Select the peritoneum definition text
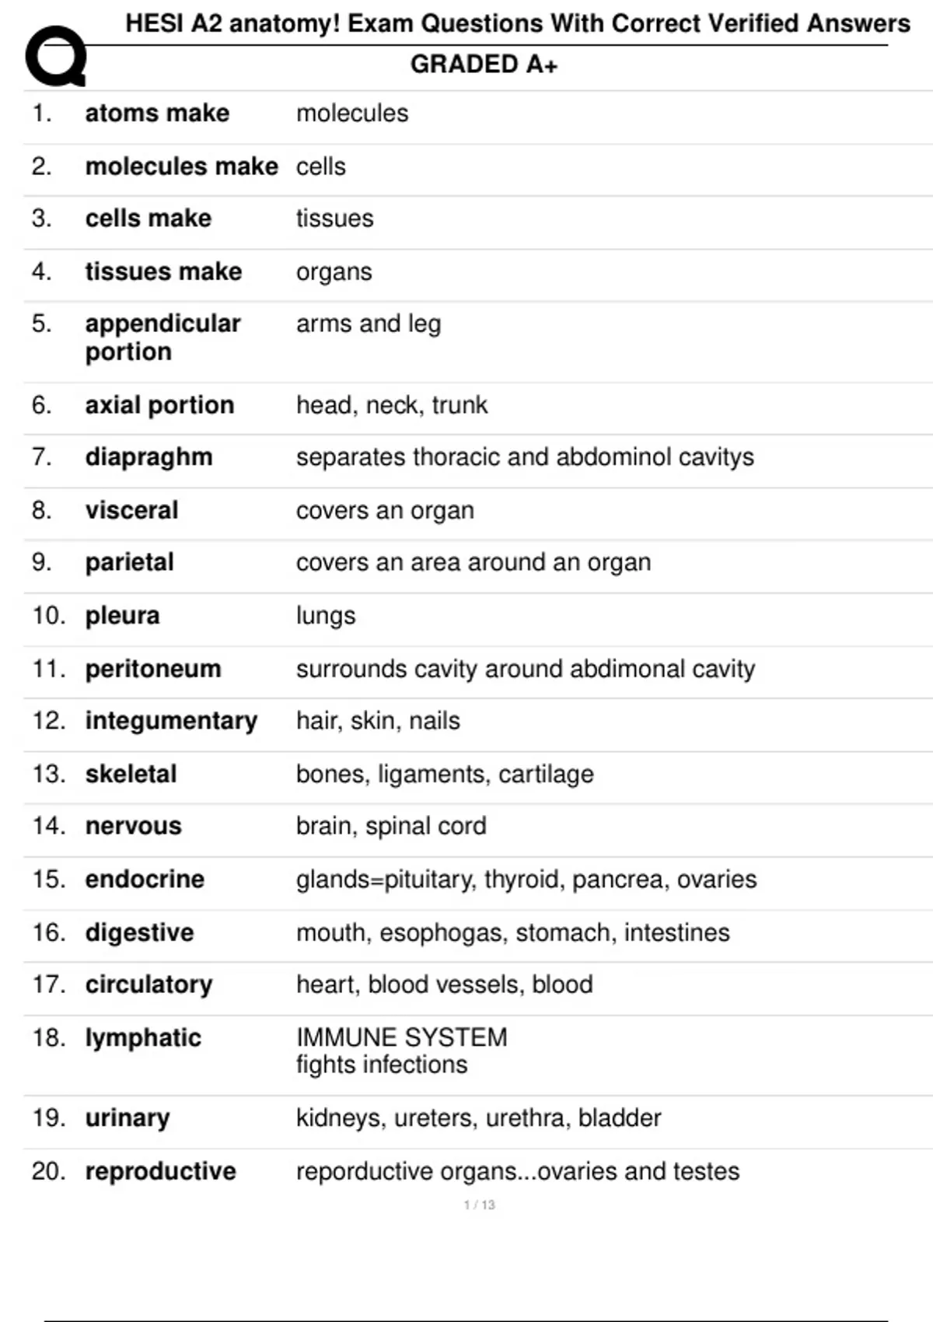Image resolution: width=933 pixels, height=1322 pixels. point(526,669)
